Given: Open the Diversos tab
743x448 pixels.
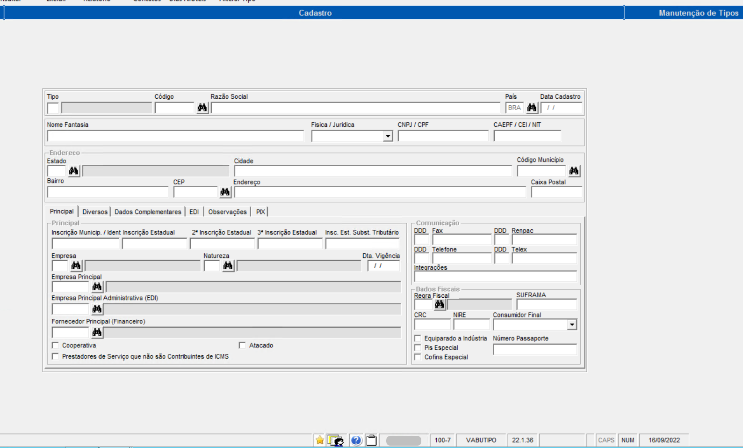Looking at the screenshot, I should point(95,212).
